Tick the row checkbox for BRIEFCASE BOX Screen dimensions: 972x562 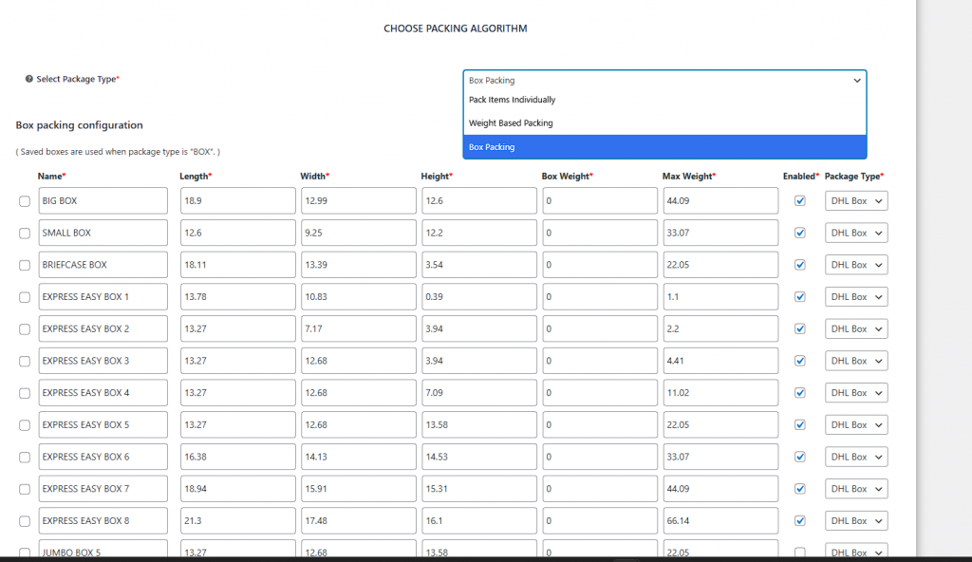pyautogui.click(x=25, y=265)
